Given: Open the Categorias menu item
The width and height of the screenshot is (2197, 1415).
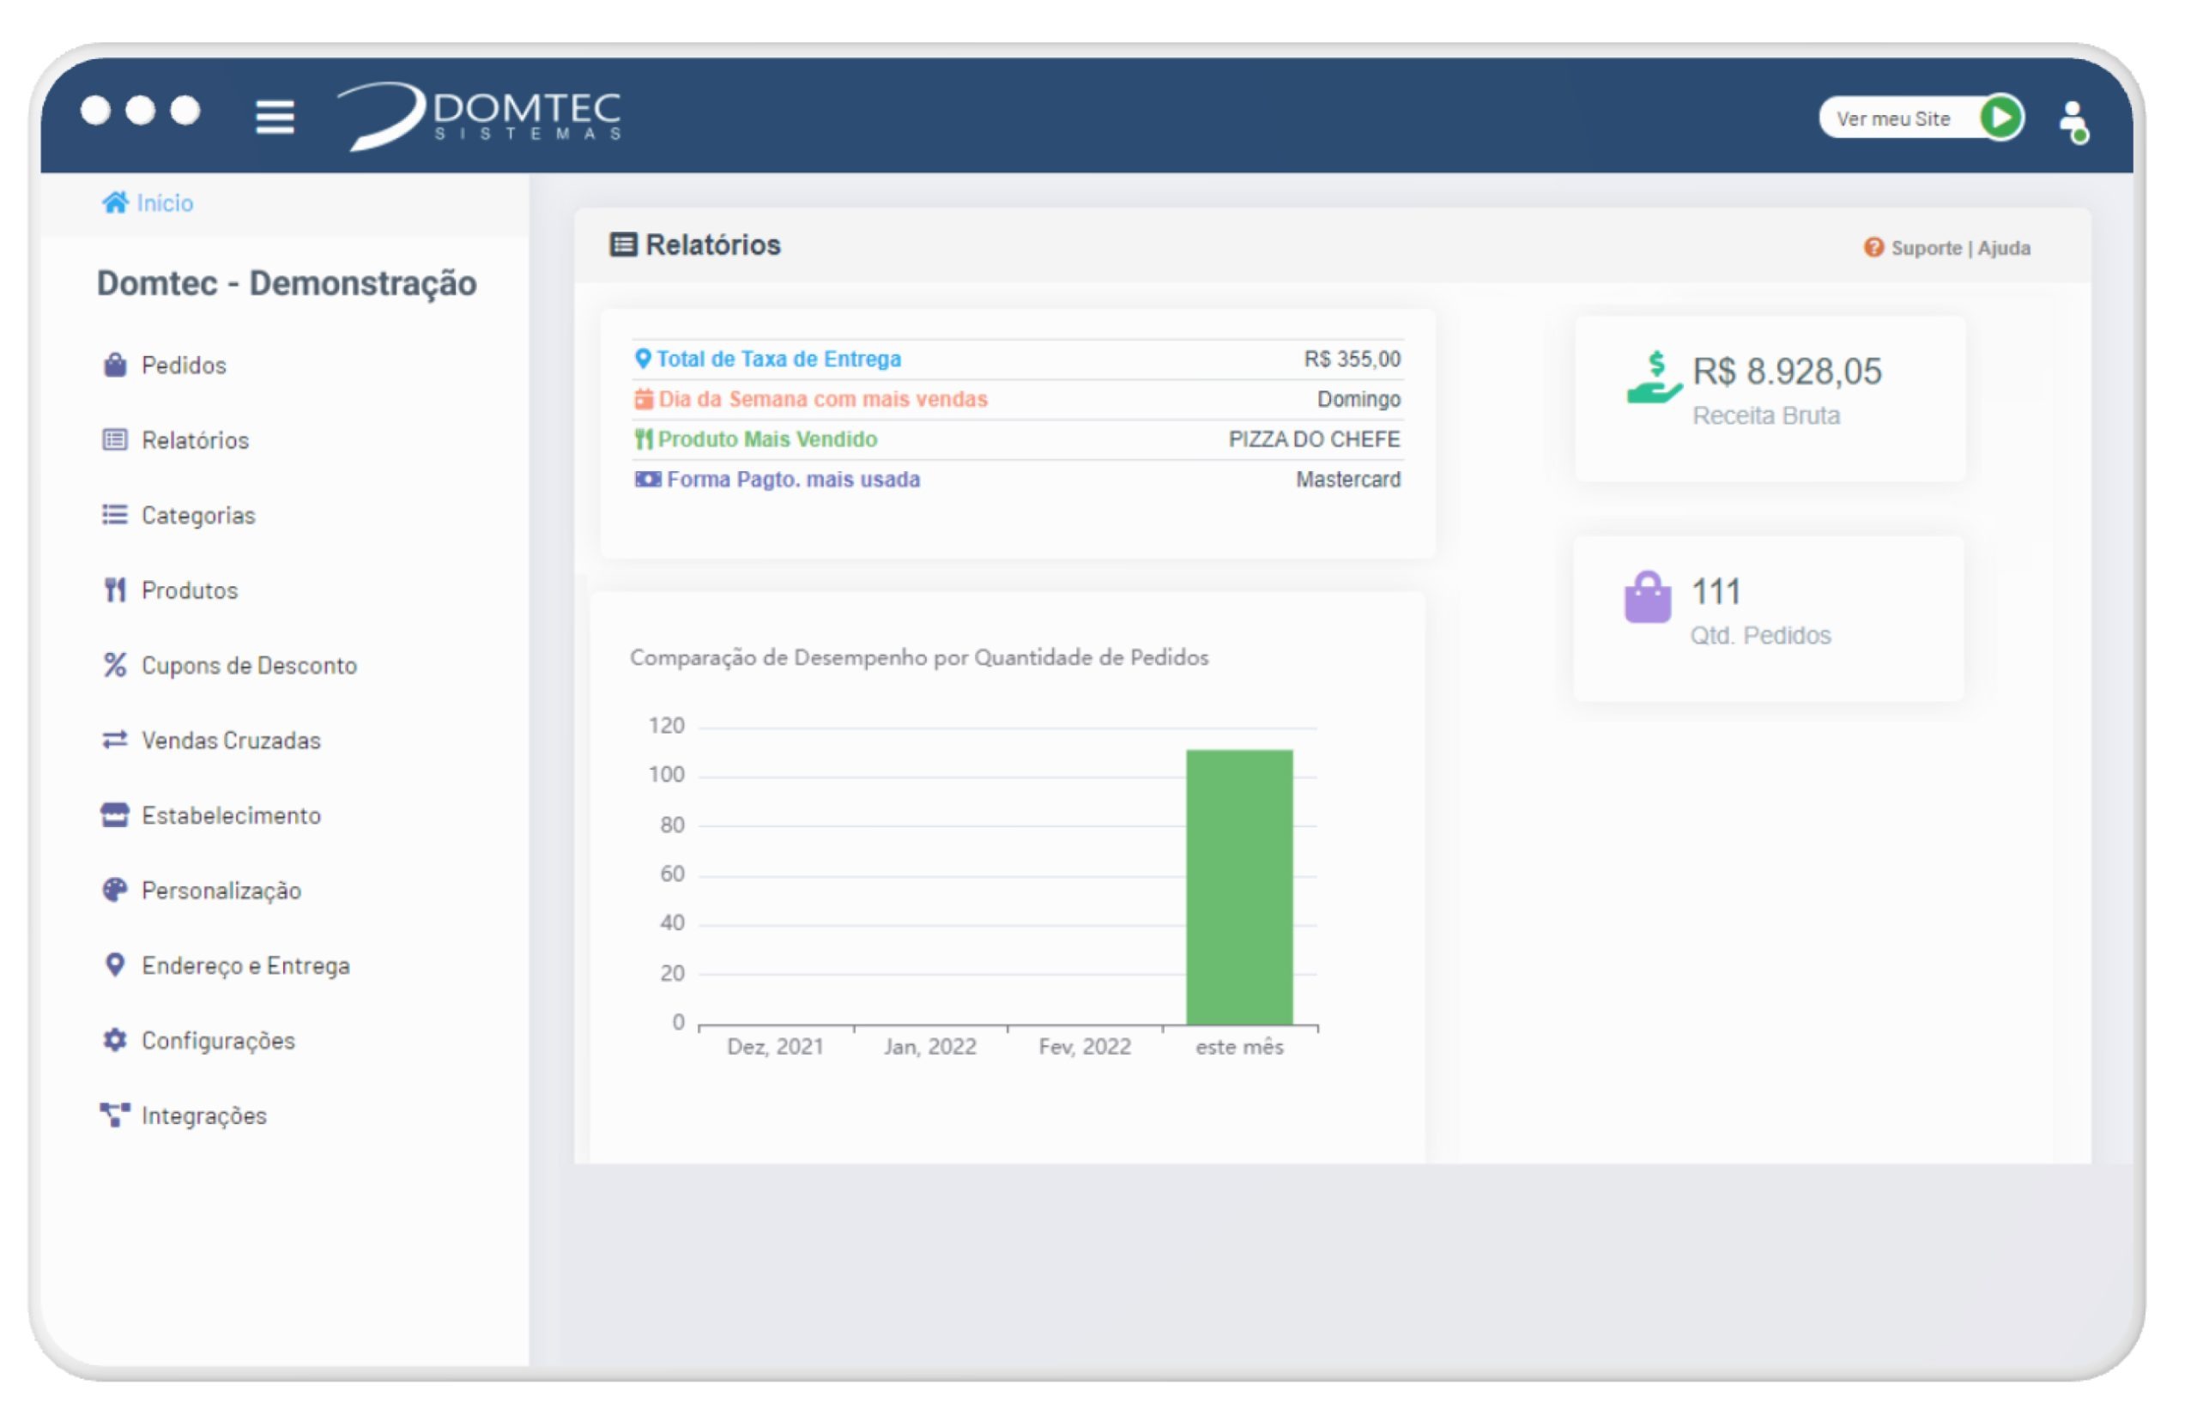Looking at the screenshot, I should tap(197, 516).
